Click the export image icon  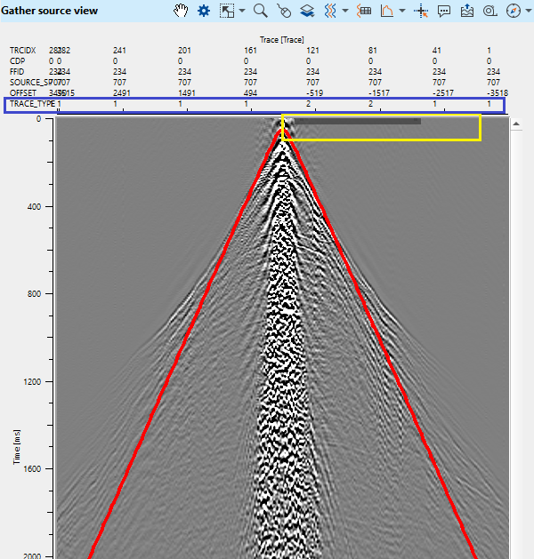pos(467,11)
